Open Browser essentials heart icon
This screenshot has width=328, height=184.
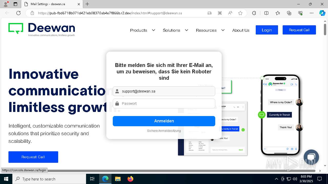click(x=300, y=13)
